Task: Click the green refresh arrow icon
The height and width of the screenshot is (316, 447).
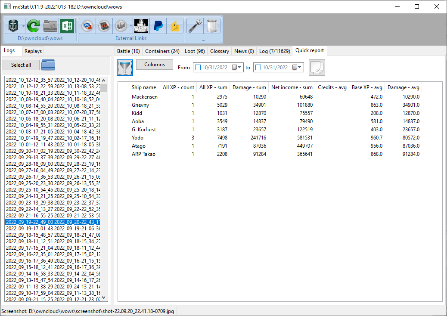Action: pos(33,26)
